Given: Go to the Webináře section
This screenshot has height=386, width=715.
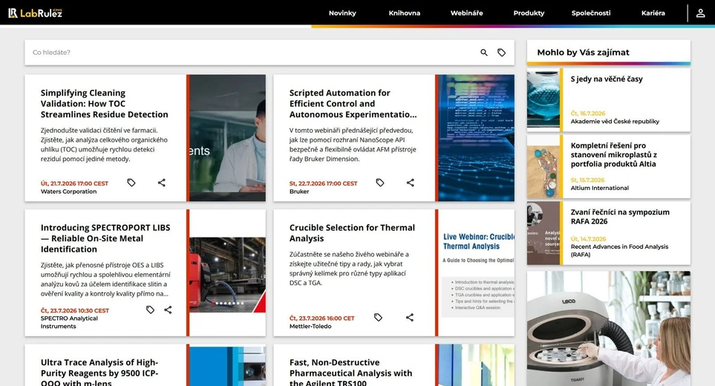Looking at the screenshot, I should pyautogui.click(x=466, y=13).
